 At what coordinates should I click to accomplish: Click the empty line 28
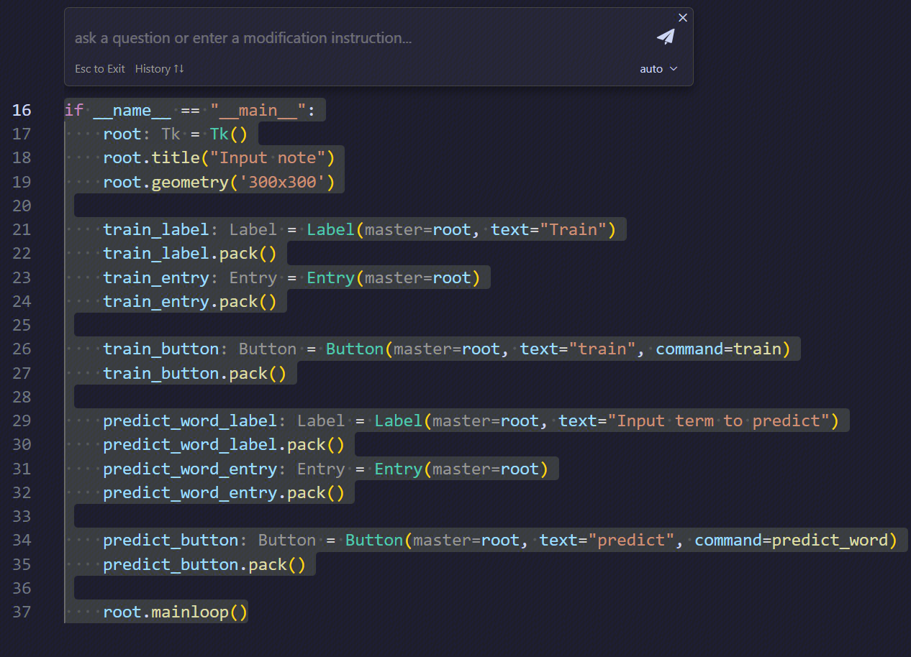[x=288, y=397]
